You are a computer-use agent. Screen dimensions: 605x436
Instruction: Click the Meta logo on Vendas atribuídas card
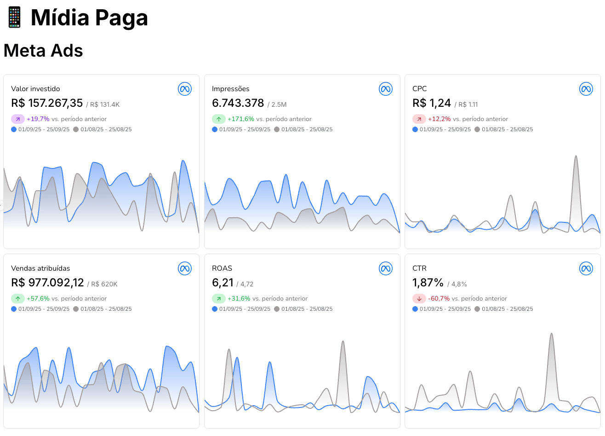(x=185, y=268)
